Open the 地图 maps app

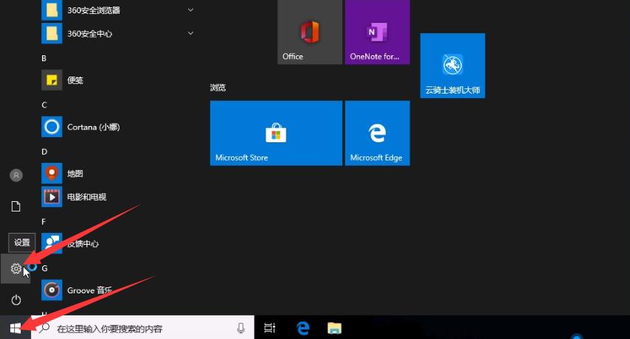pos(119,173)
